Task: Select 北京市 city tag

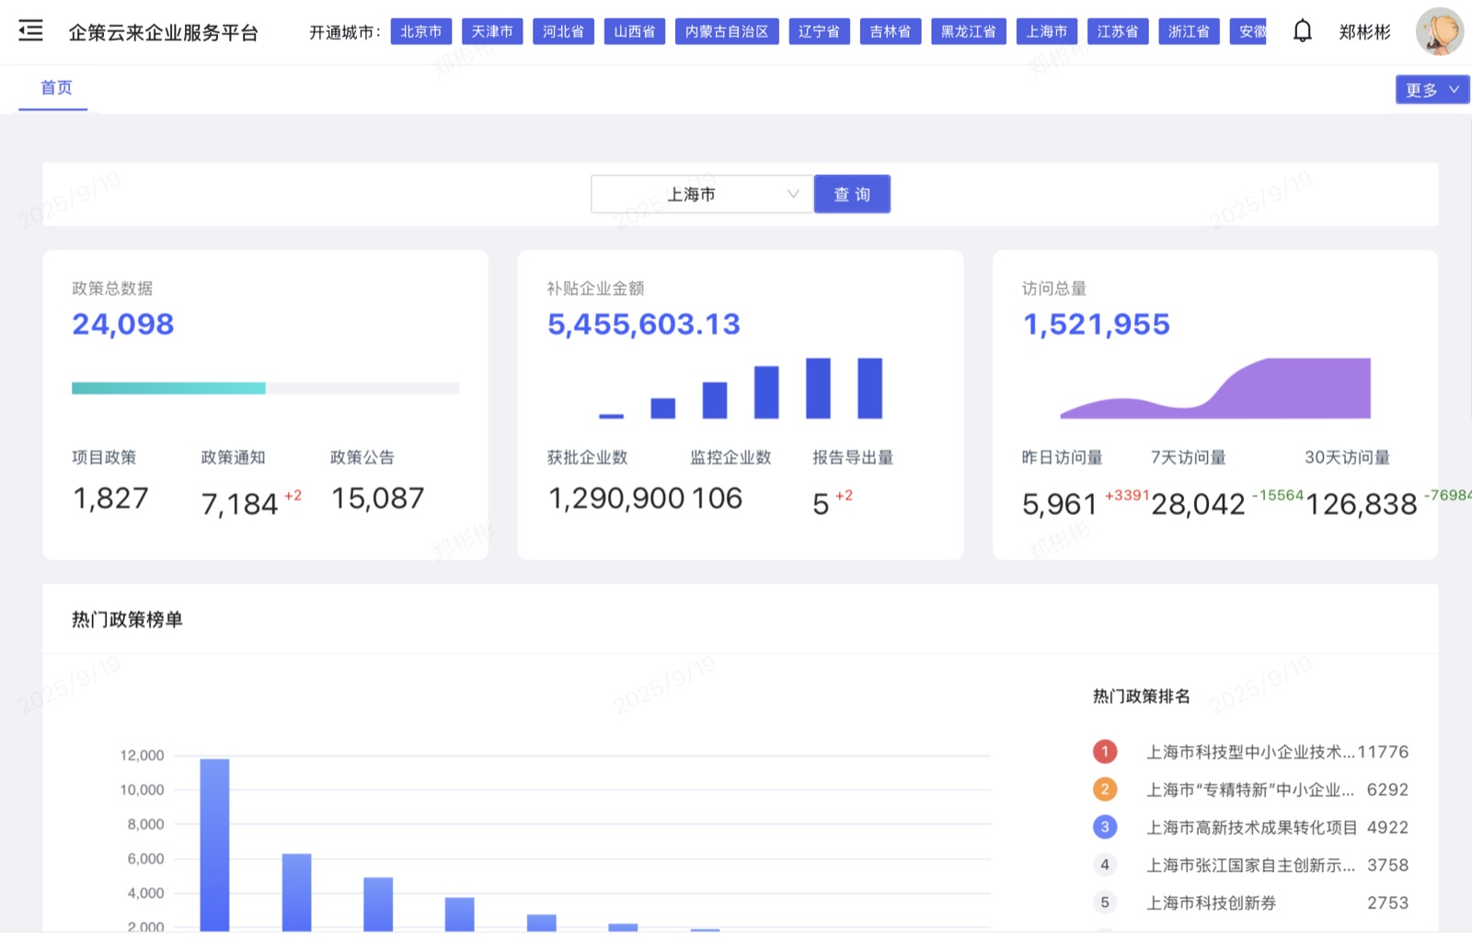Action: click(421, 31)
